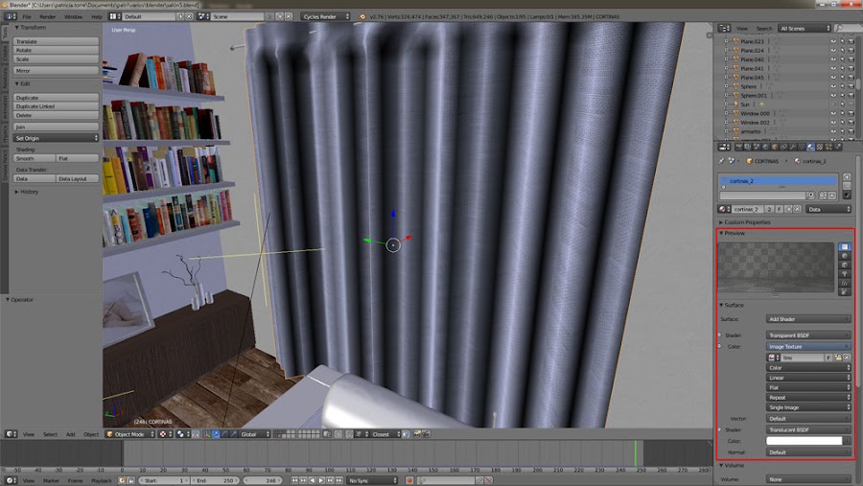Select the flat plane material preview

point(845,247)
